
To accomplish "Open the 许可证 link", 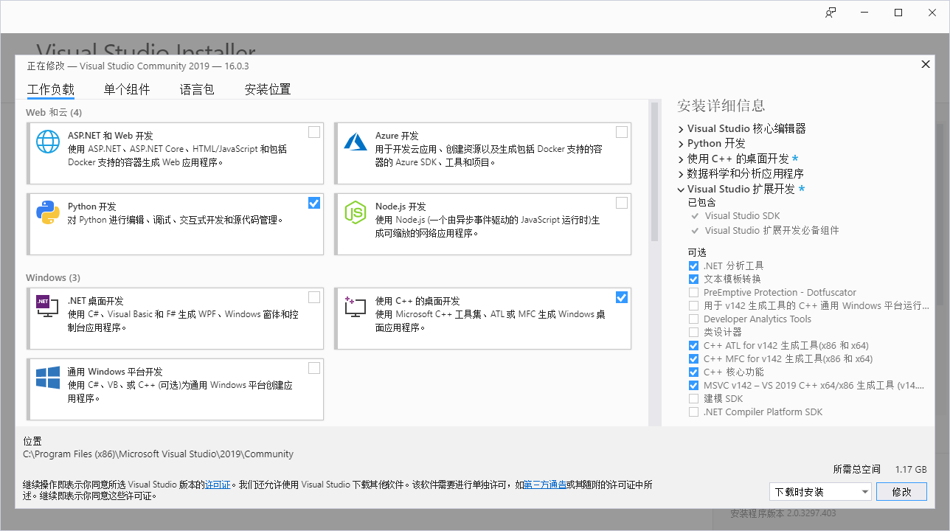I will point(218,485).
